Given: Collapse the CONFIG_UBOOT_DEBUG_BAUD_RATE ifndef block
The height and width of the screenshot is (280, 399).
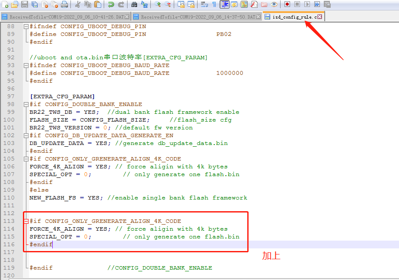Looking at the screenshot, I should tap(26, 65).
